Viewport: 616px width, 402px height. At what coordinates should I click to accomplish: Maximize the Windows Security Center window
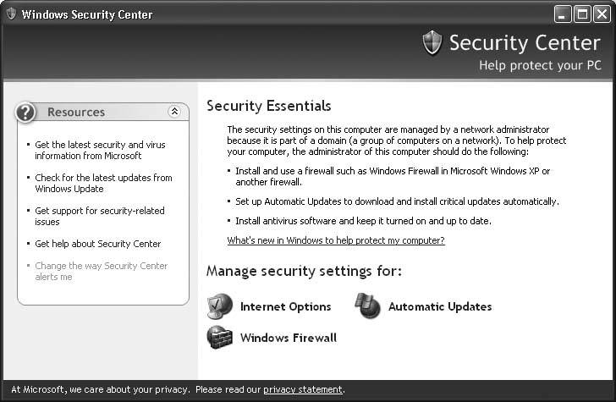(583, 14)
